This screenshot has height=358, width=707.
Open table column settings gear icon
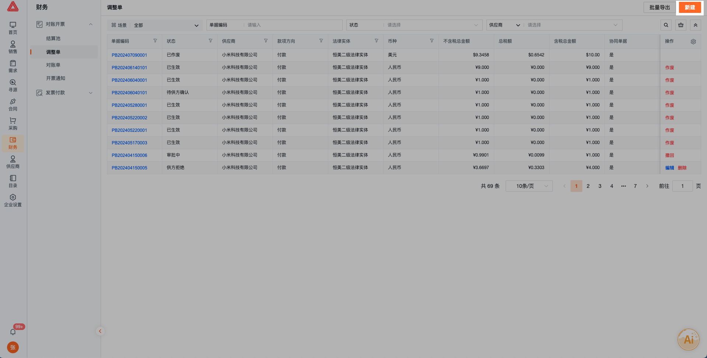point(693,42)
